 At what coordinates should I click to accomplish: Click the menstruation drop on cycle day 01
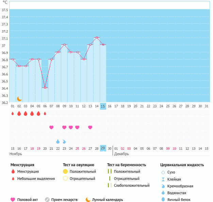coord(13,113)
